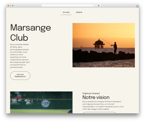Maximize window with the green button
The width and height of the screenshot is (145, 122).
click(x=13, y=5)
